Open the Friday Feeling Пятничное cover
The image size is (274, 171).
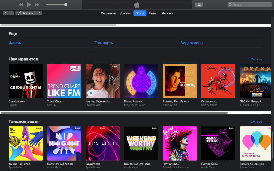coord(180,143)
